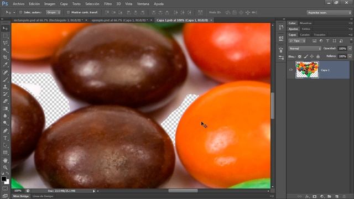This screenshot has width=354, height=199.
Task: Filter layers by pixel layers icon
Action: (x=314, y=41)
